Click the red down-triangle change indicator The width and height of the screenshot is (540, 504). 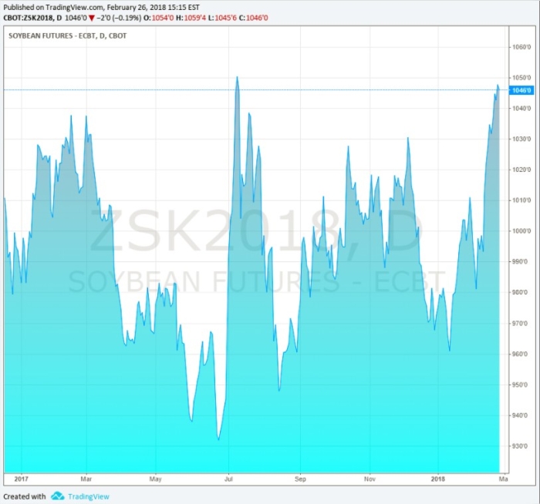pyautogui.click(x=91, y=18)
